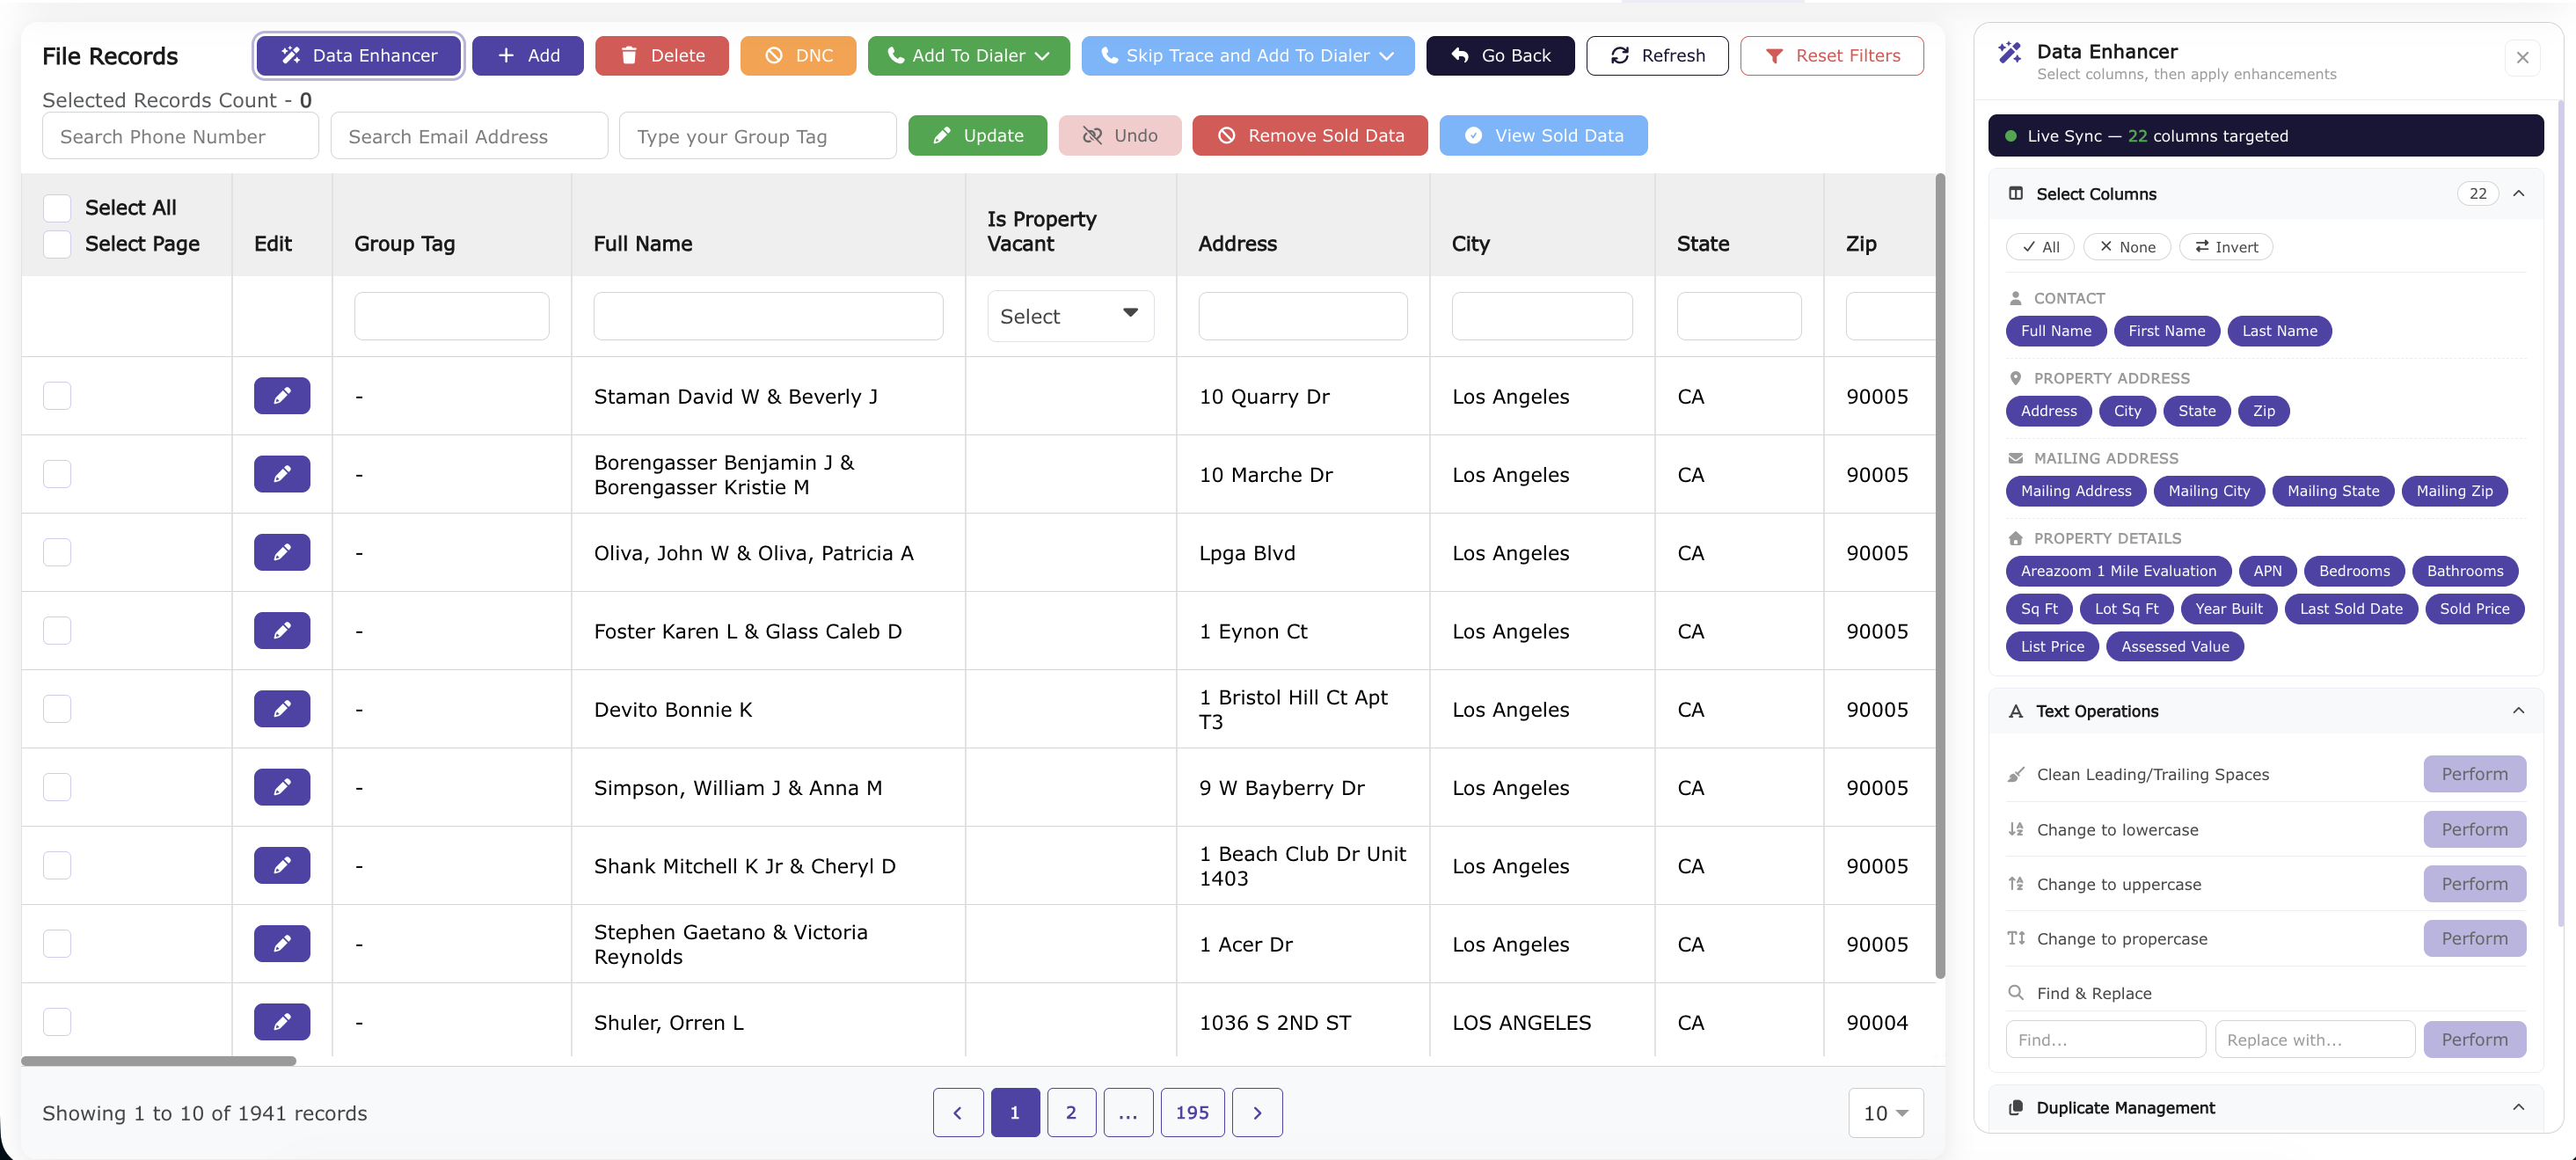Perform Find & Replace action
Image resolution: width=2576 pixels, height=1160 pixels.
(2474, 1039)
